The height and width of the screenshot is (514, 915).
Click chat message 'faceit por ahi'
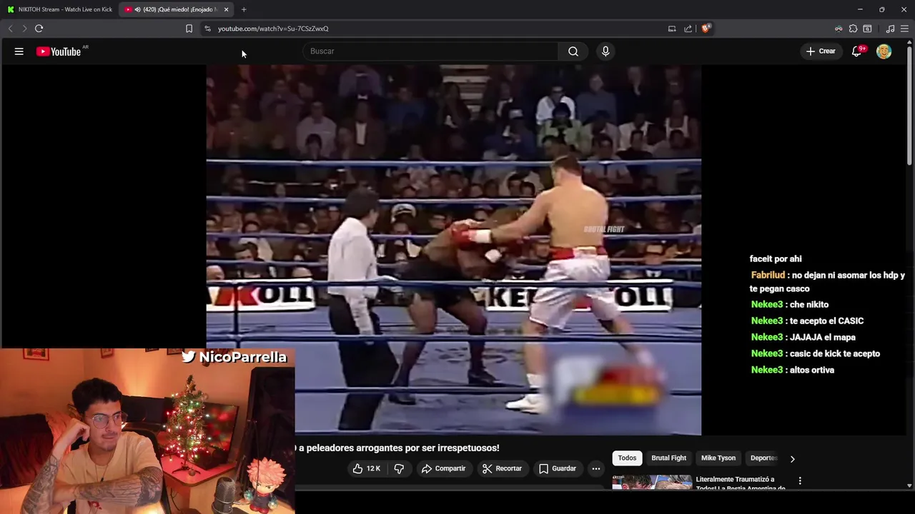[776, 259]
